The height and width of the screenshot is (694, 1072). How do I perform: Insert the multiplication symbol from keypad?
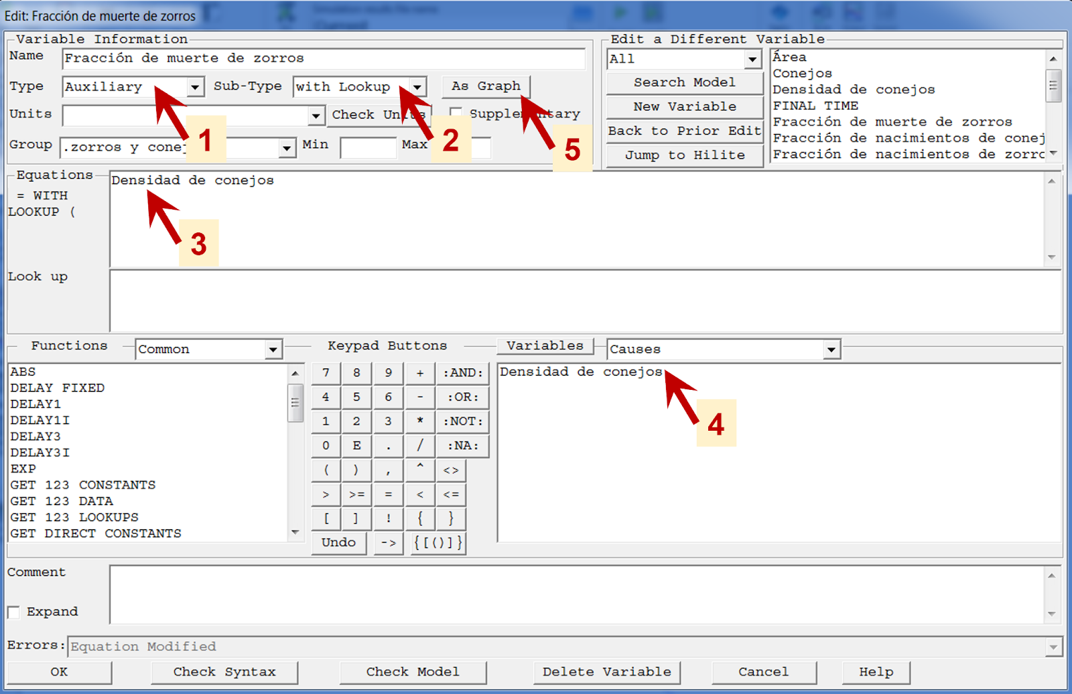tap(420, 421)
